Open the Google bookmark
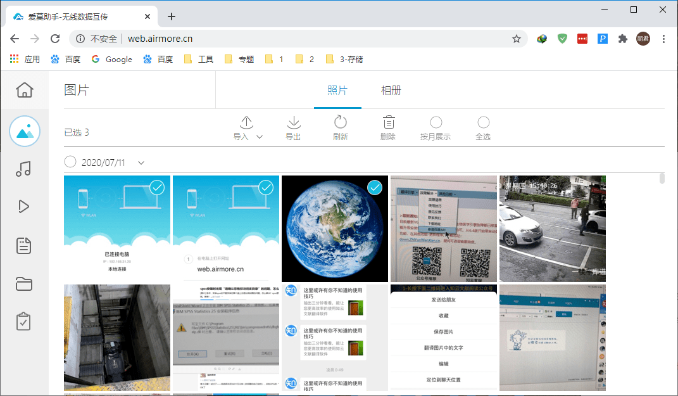 (x=111, y=59)
